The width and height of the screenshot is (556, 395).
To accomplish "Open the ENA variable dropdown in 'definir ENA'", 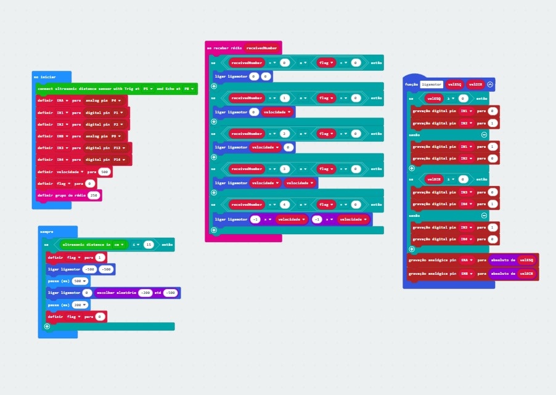I will tap(62, 100).
